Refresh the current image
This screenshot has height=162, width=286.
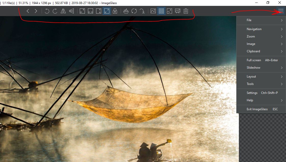pyautogui.click(x=134, y=11)
